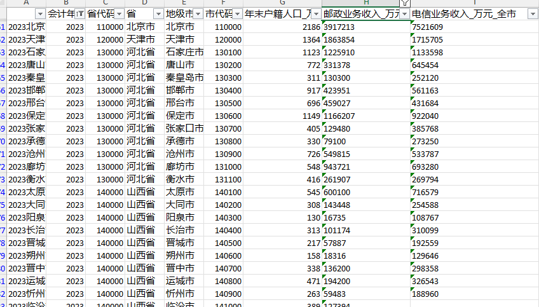Open the 地级市 column filter dropdown

pos(198,14)
